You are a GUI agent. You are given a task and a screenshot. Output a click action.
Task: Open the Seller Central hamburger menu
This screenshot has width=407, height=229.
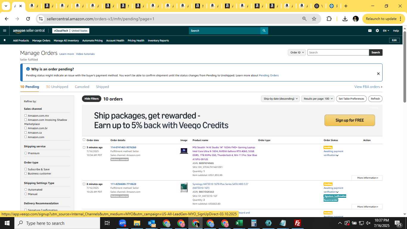pyautogui.click(x=4, y=30)
